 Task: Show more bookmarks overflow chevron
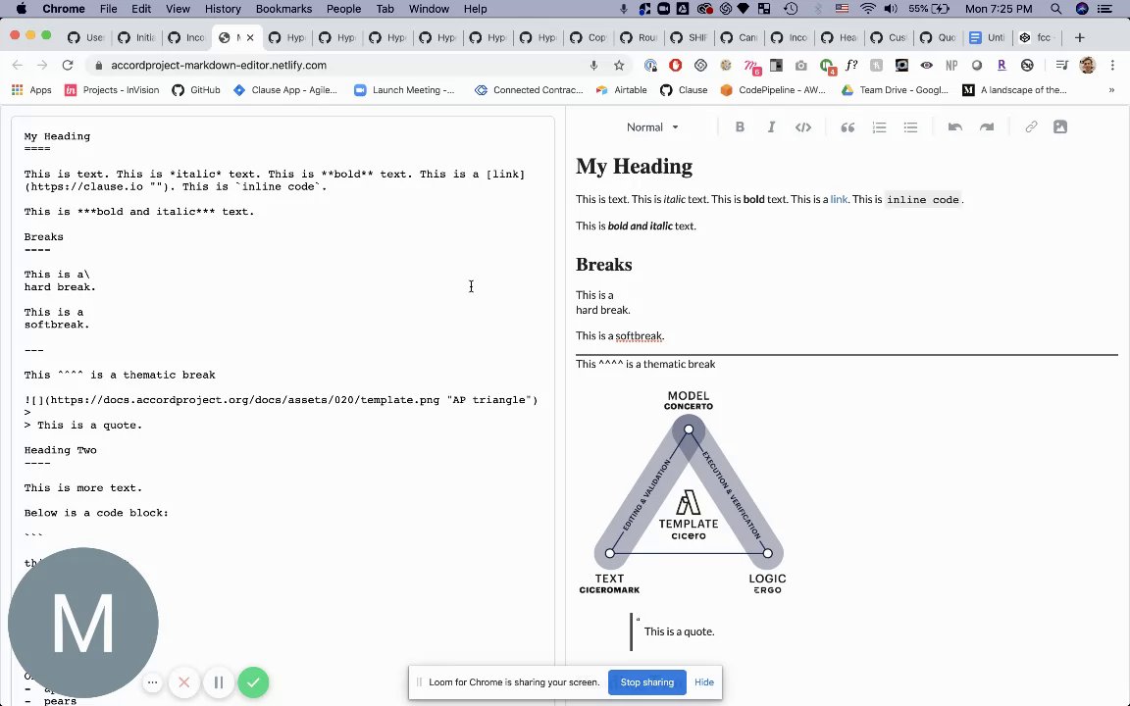point(1111,90)
